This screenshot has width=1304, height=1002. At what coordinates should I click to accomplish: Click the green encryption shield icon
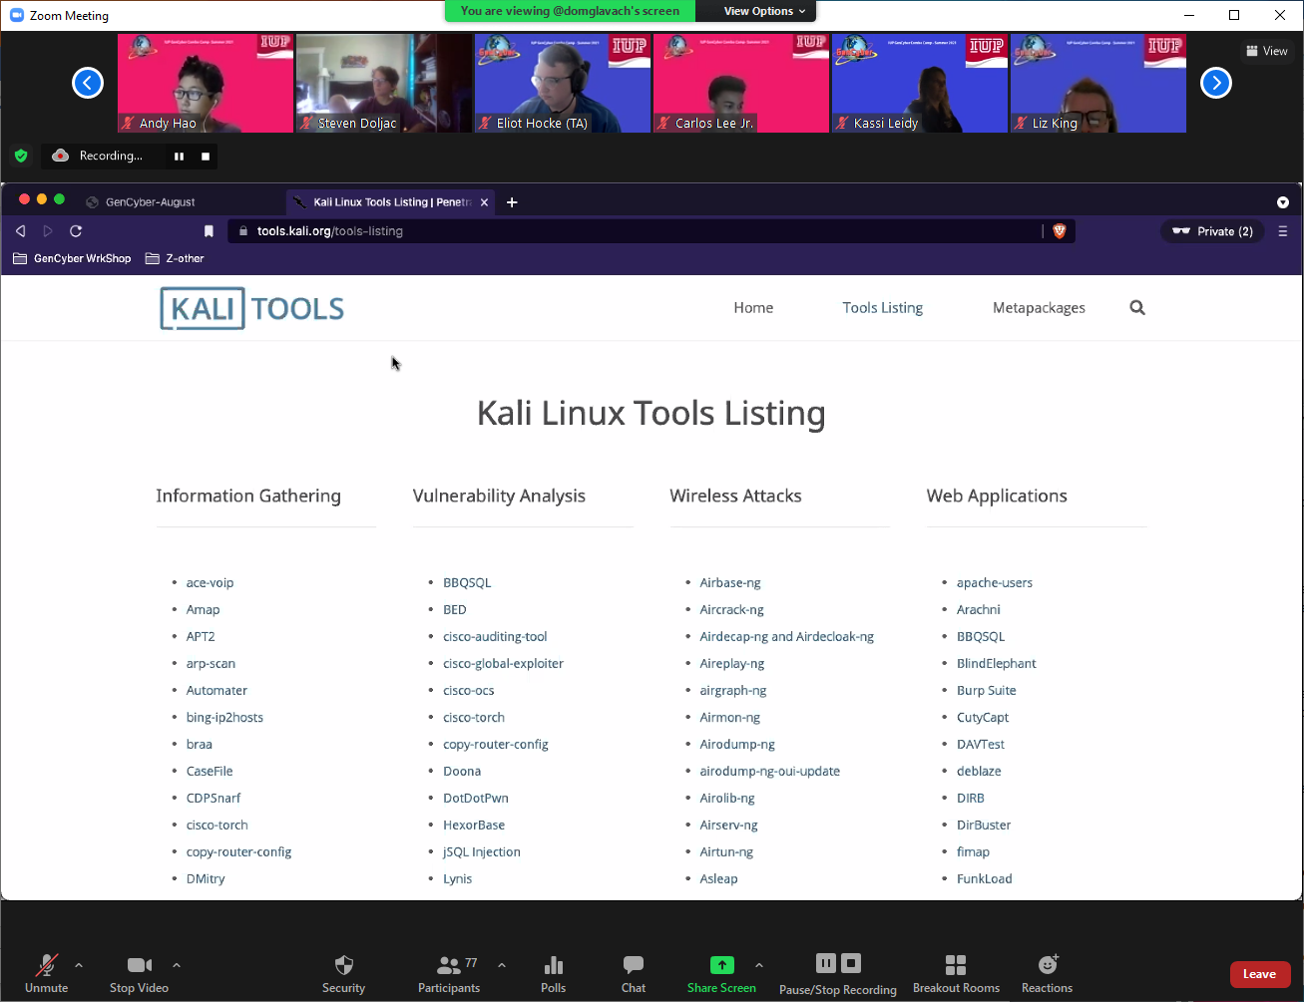coord(21,156)
